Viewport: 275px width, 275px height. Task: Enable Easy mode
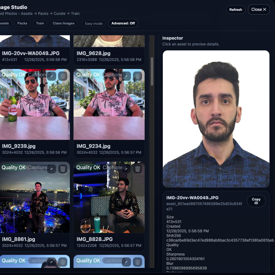[x=94, y=24]
